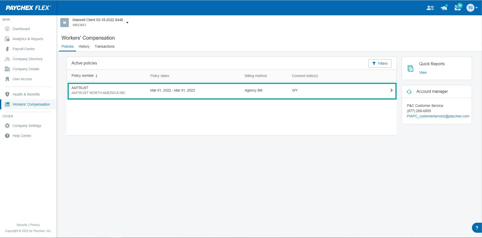The width and height of the screenshot is (482, 238).
Task: Click the WY covered state cell
Action: [x=295, y=90]
